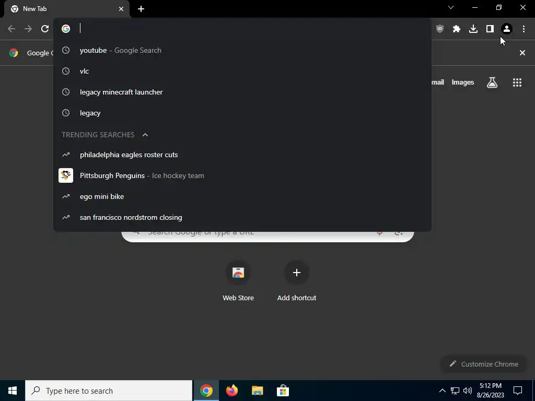Open the Search Labs flask icon

(492, 82)
